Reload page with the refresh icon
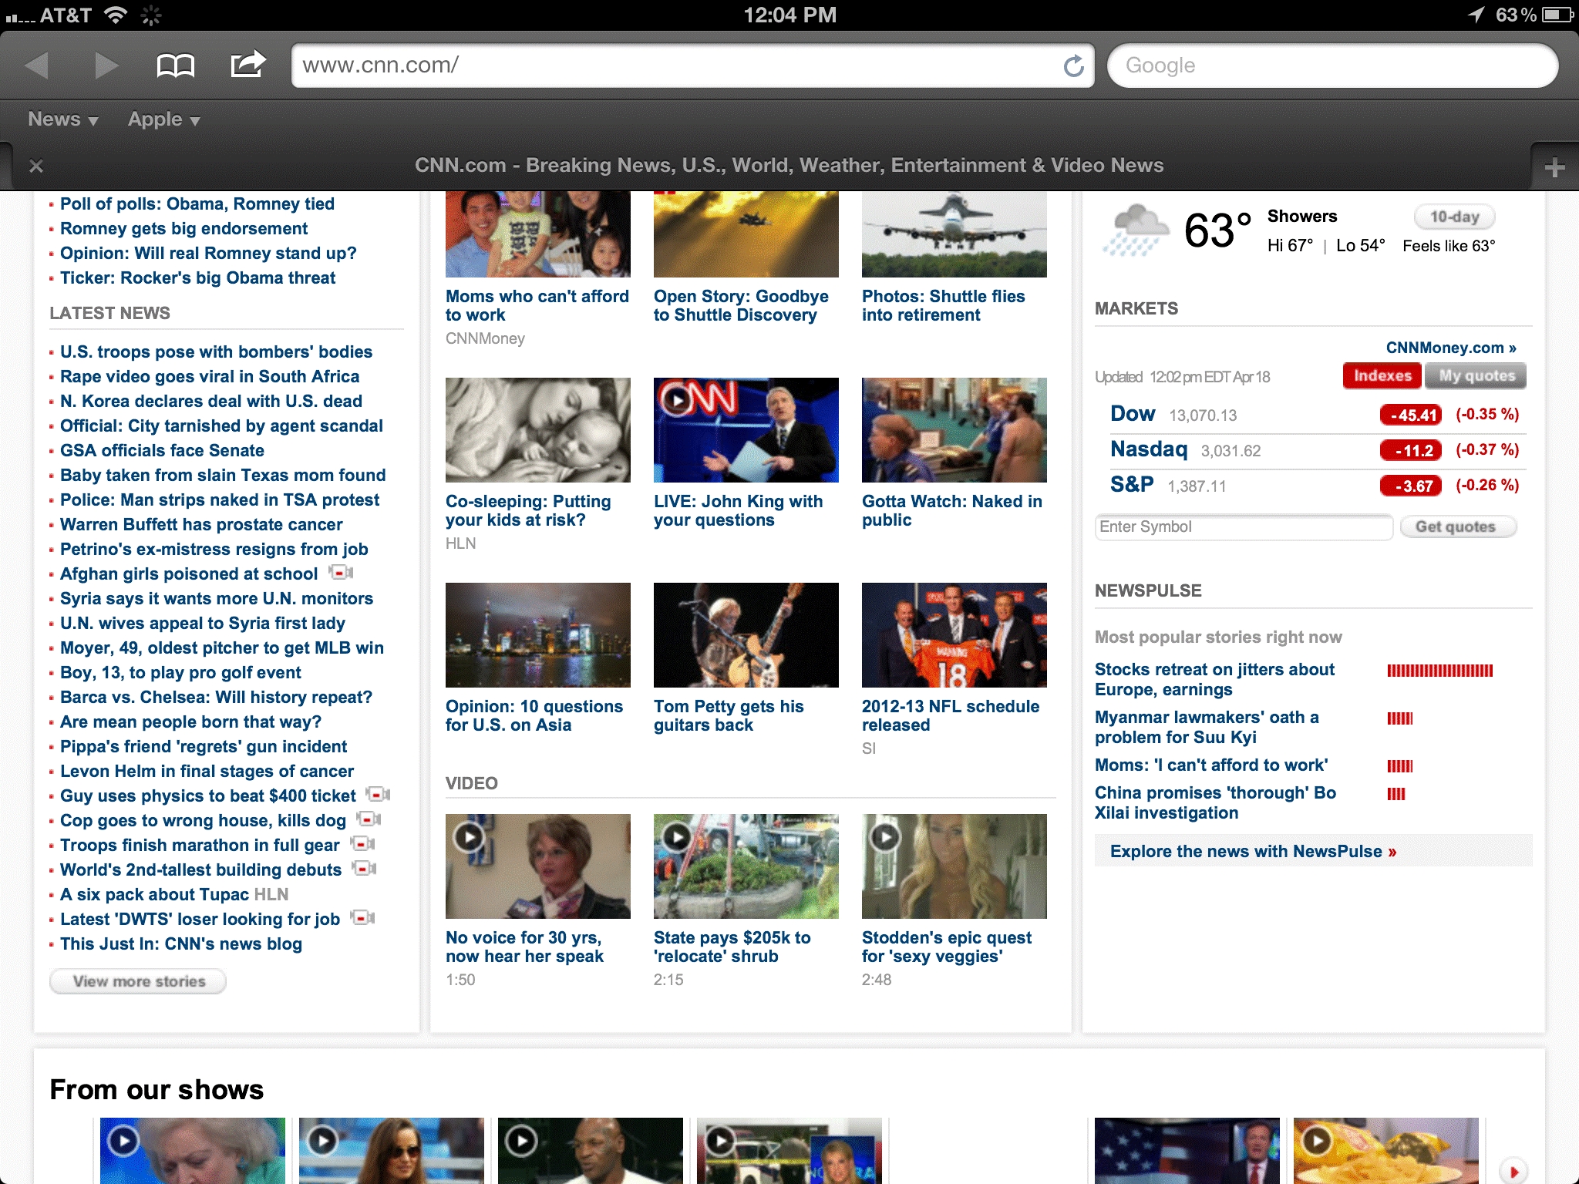This screenshot has height=1184, width=1579. click(1073, 66)
